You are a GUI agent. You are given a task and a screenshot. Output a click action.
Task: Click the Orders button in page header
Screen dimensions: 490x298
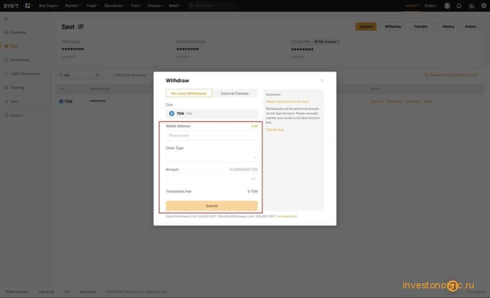[x=470, y=27]
